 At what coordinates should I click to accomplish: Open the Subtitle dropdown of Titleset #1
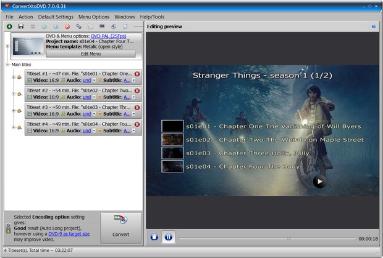pos(134,80)
